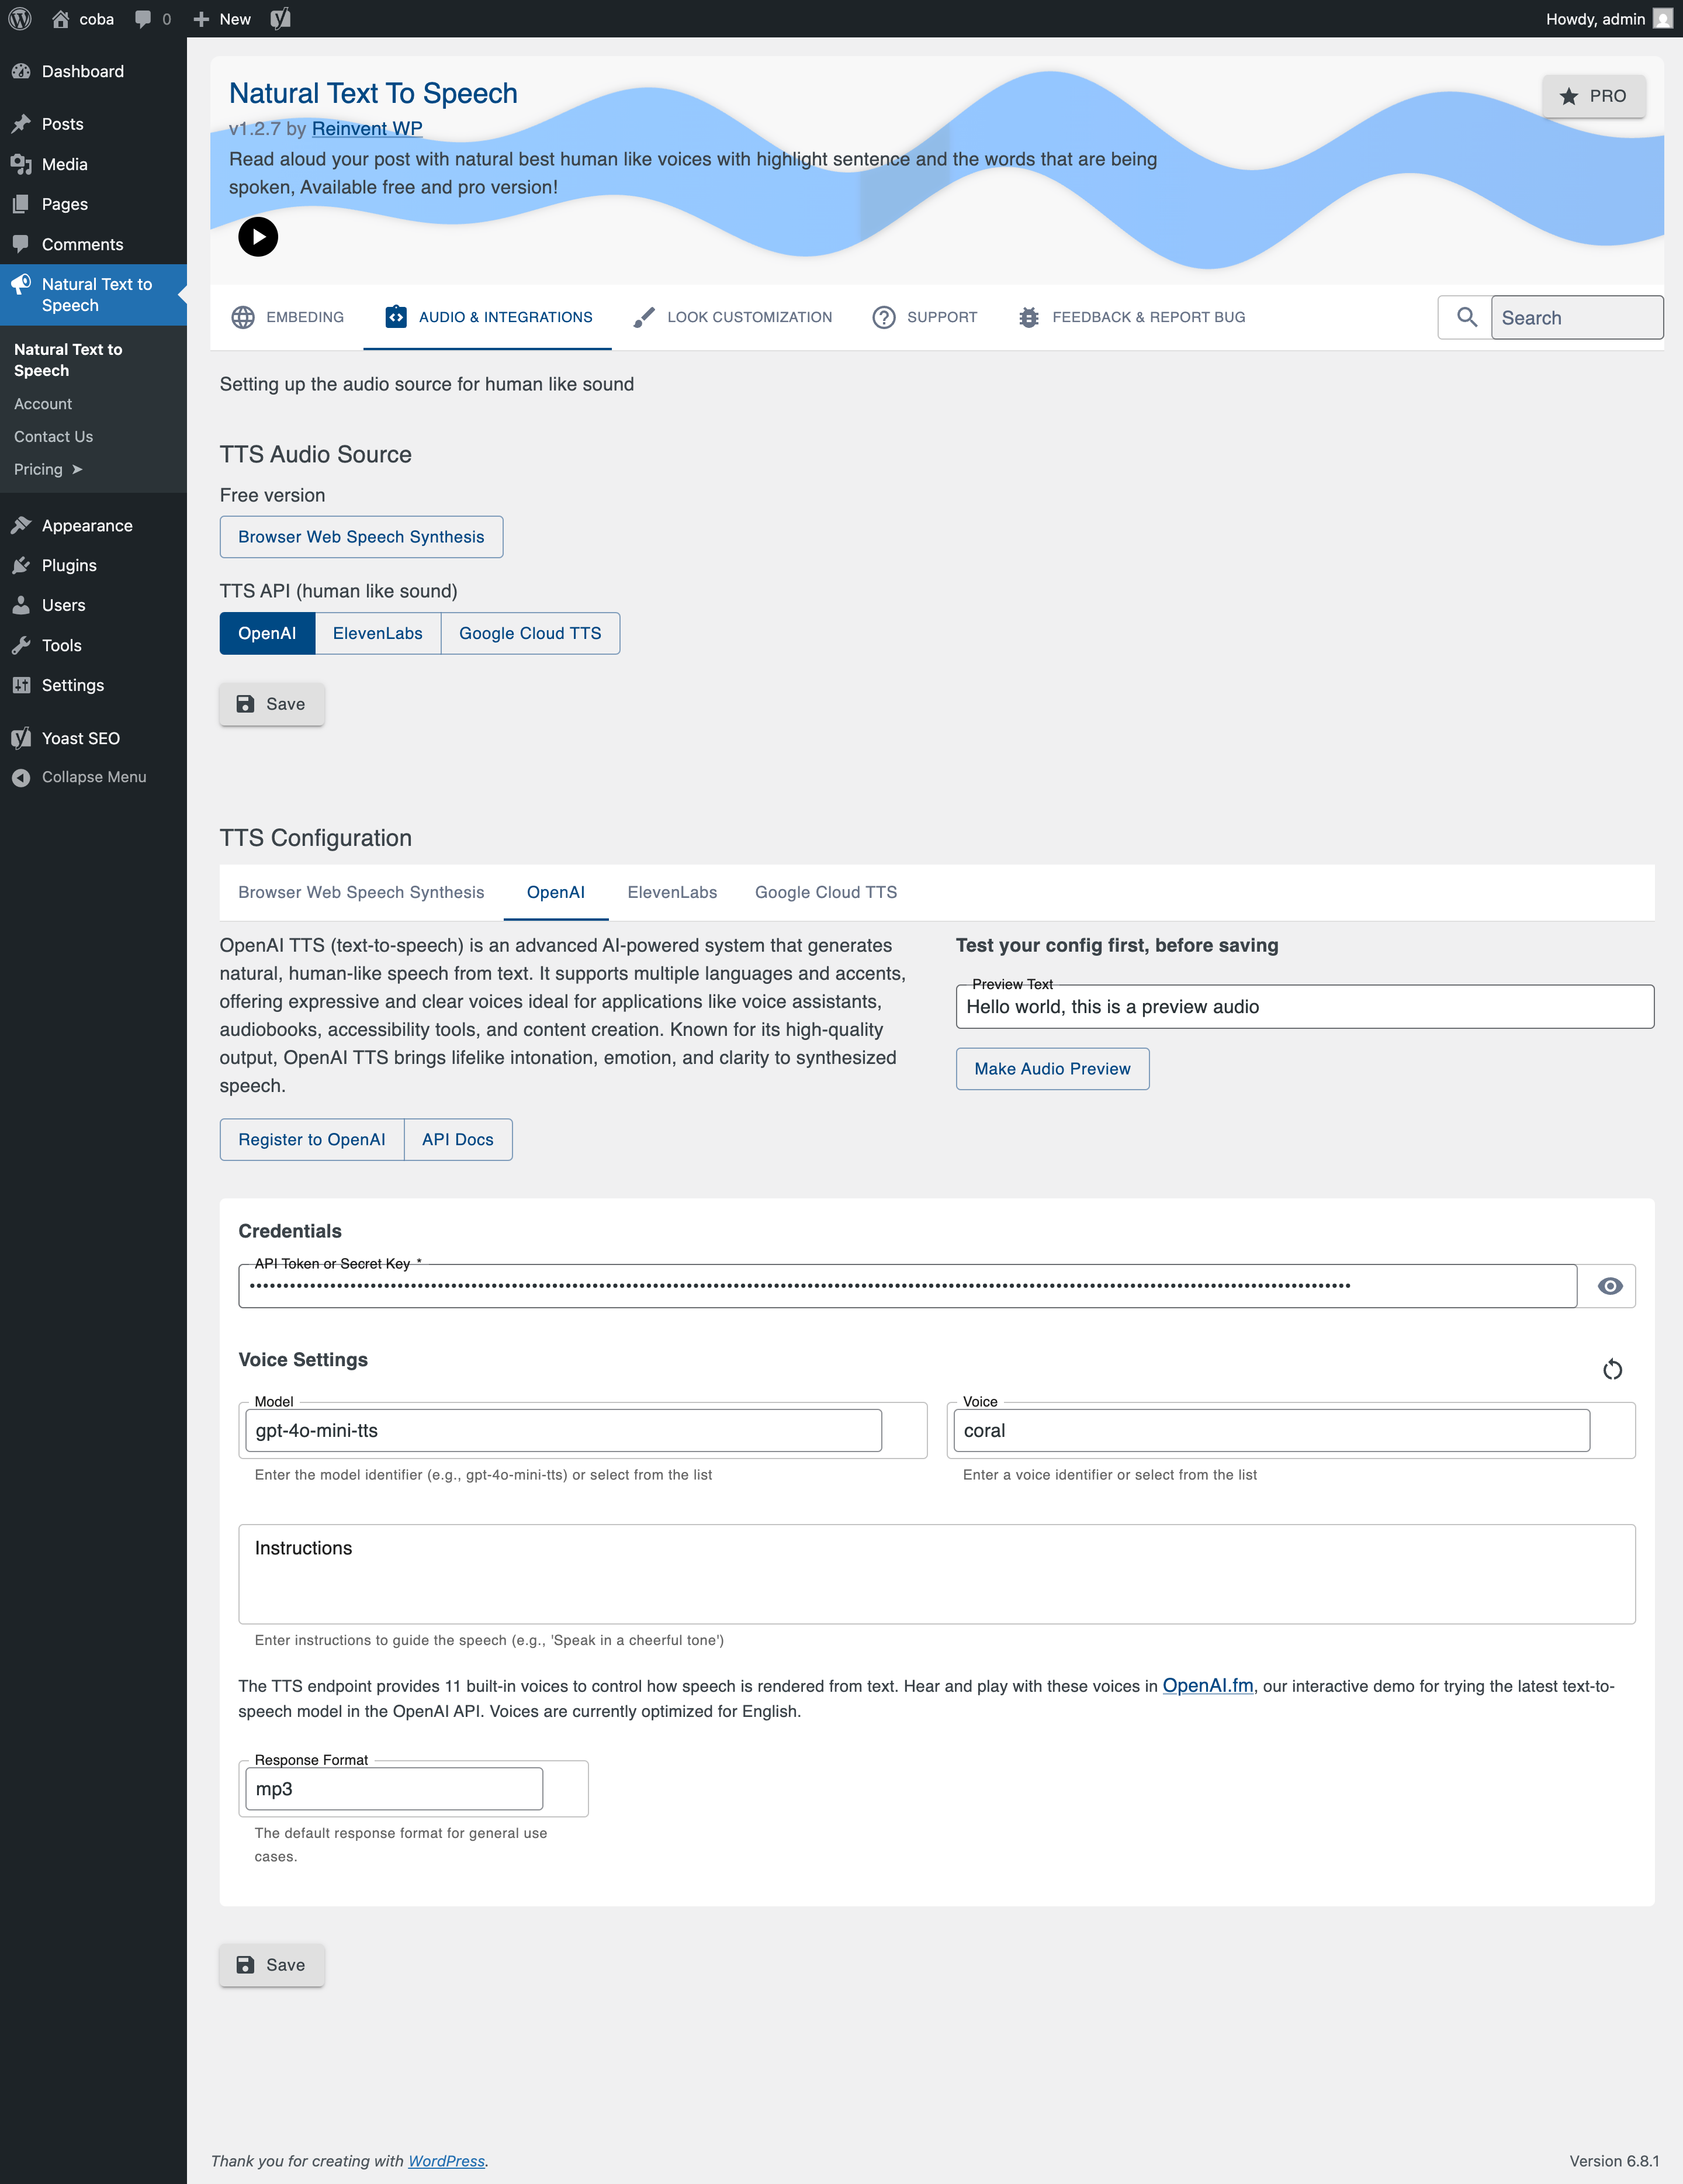Image resolution: width=1683 pixels, height=2184 pixels.
Task: Select Natural Text to Speech megaphone menu
Action: [93, 295]
